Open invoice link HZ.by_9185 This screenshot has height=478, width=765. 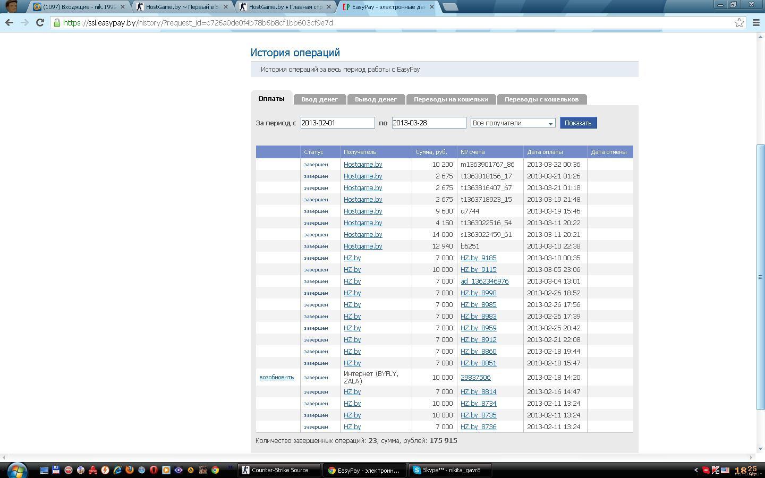point(478,258)
